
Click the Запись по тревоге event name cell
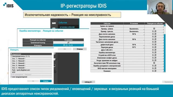[x=107, y=26]
